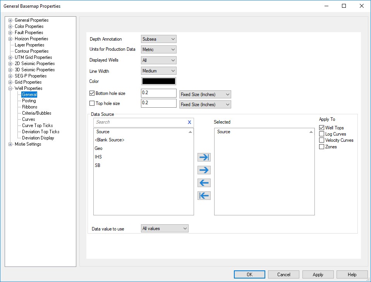Click the move all sources right arrow
371x282 pixels.
coord(204,157)
